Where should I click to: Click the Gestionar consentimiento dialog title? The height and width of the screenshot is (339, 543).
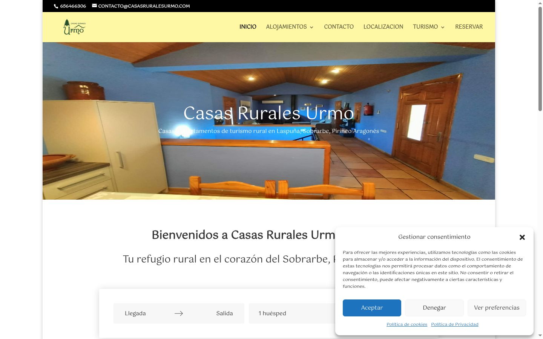(434, 237)
